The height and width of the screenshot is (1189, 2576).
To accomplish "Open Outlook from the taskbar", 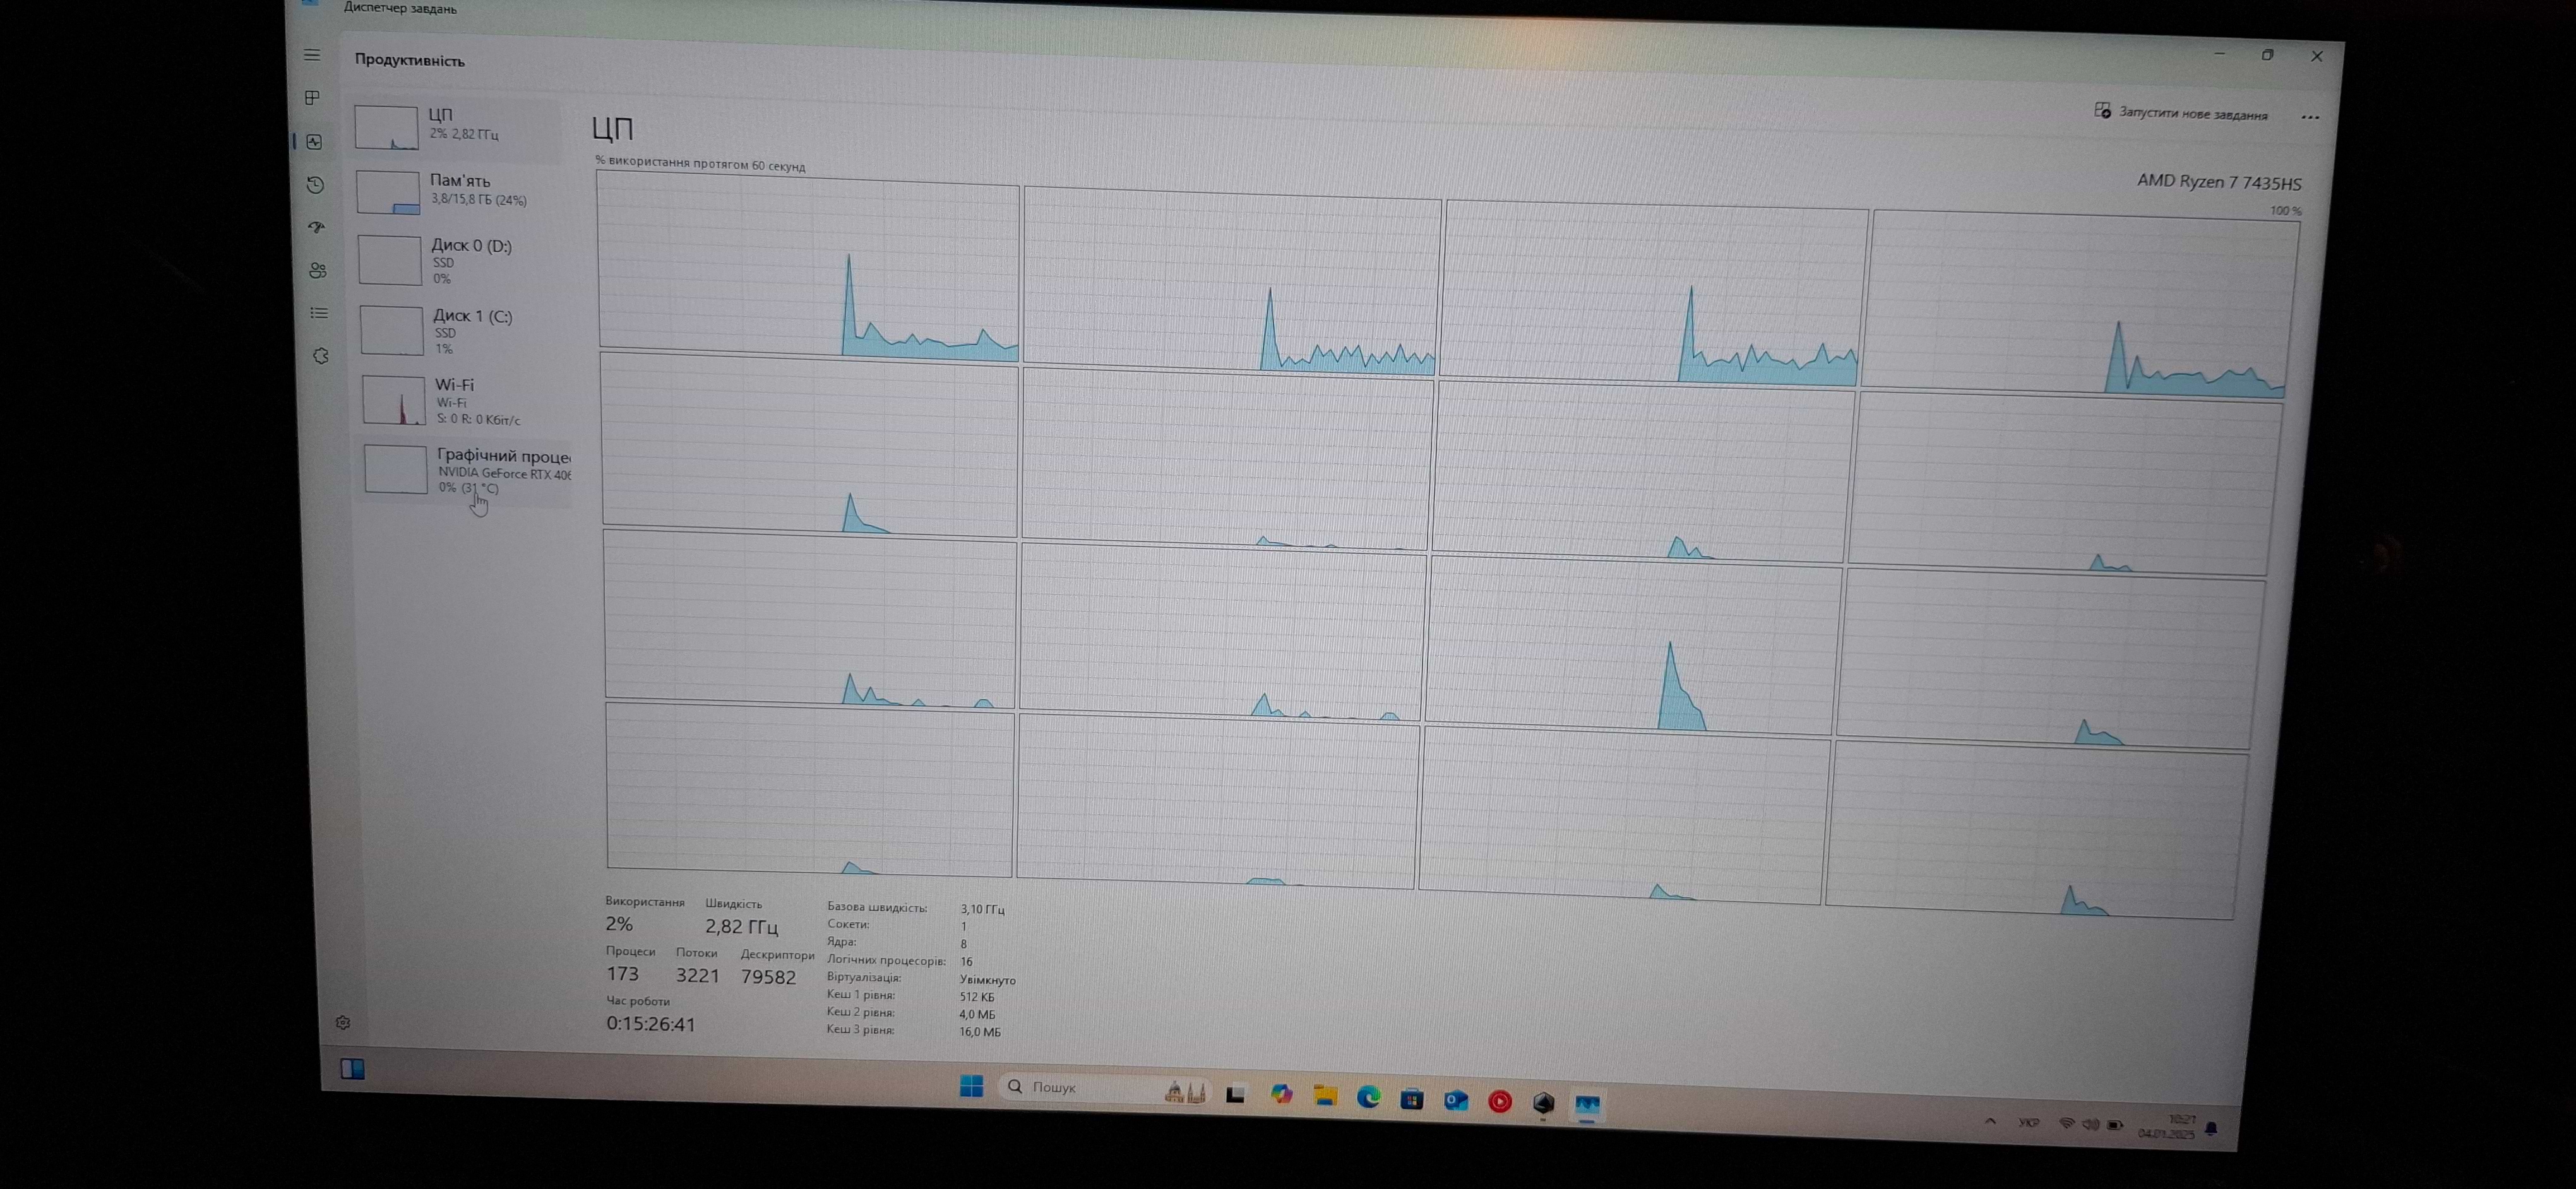I will (x=1456, y=1101).
